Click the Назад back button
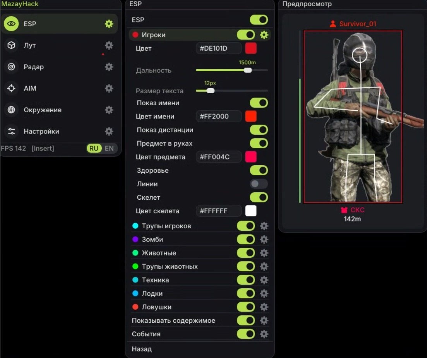Screen dimensions: 427x358 [x=142, y=349]
